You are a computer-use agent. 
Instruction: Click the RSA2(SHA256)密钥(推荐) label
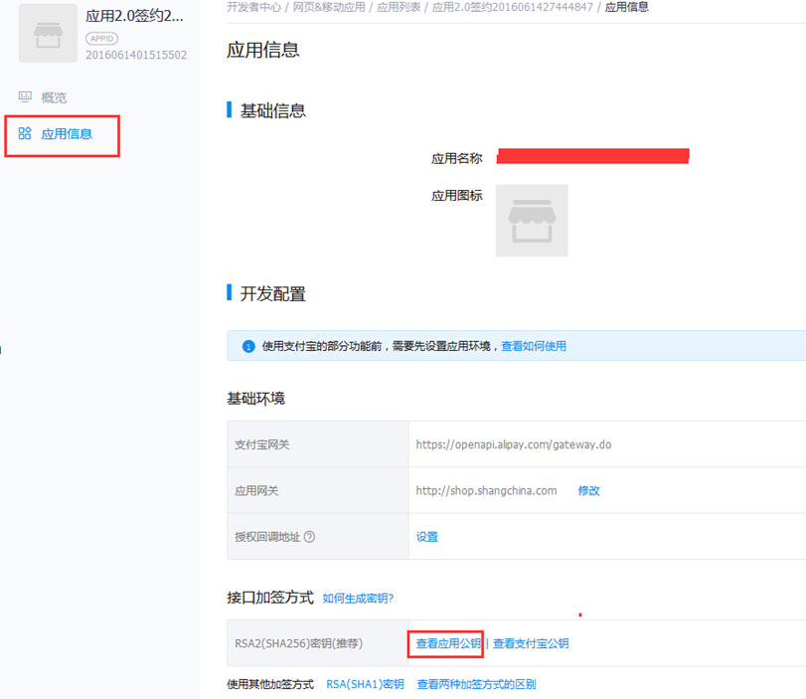tap(299, 643)
